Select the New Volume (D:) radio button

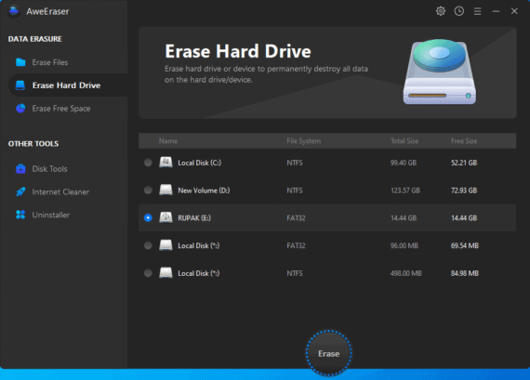pyautogui.click(x=148, y=190)
